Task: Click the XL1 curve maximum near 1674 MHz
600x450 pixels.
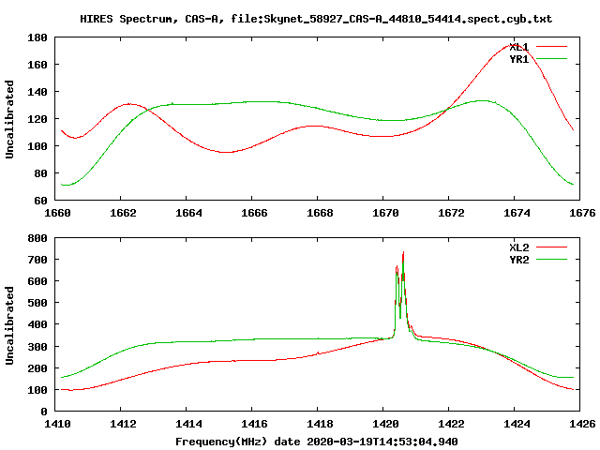Action: (512, 45)
